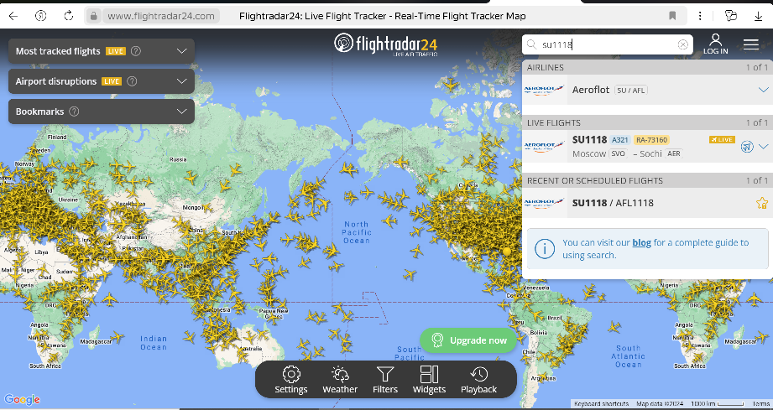The image size is (773, 410).
Task: Expand the Aeroflot airline result chevron
Action: coord(763,90)
